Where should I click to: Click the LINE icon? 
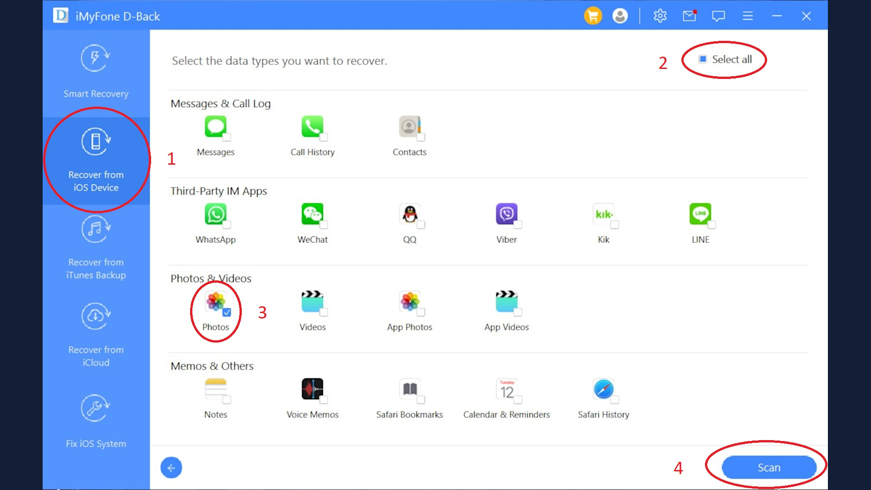tap(700, 214)
